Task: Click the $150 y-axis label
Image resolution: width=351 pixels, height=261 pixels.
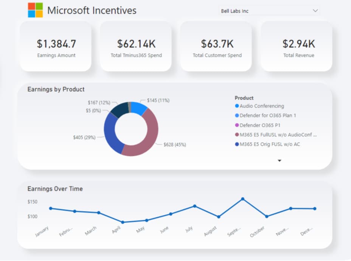Action: (33, 202)
